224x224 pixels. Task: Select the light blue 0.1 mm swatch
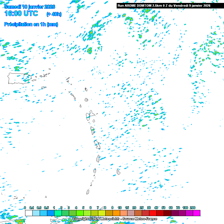36,213
